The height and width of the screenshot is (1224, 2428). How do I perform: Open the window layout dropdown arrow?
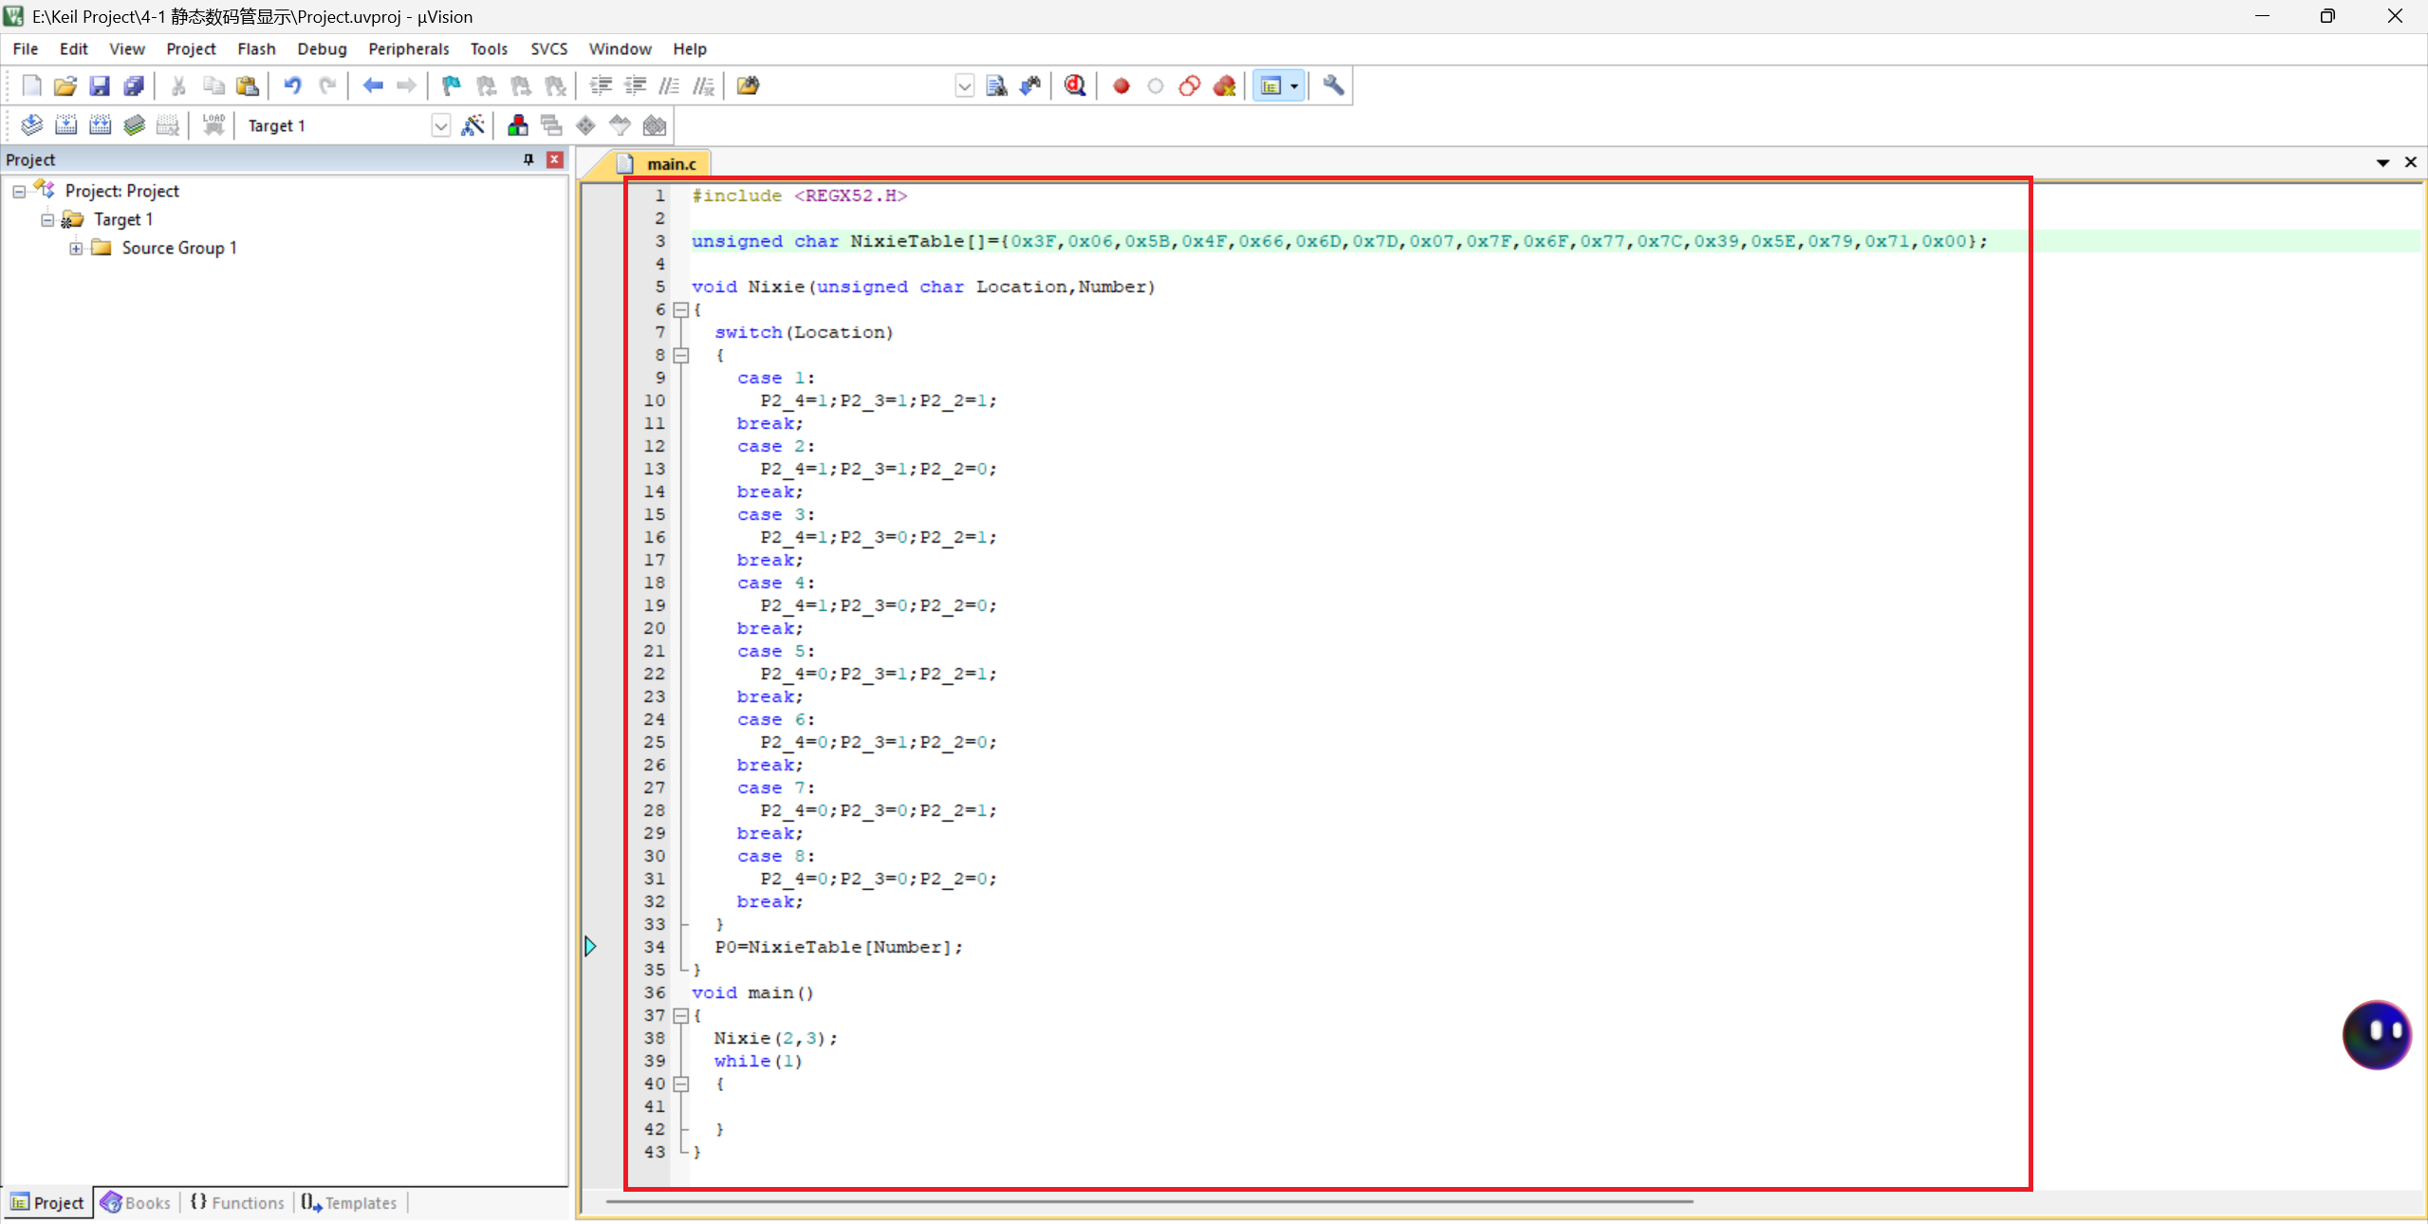click(1294, 85)
